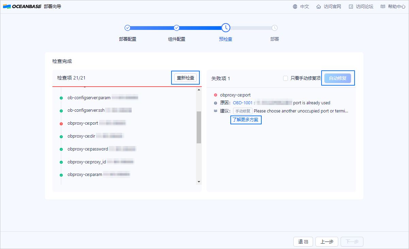Click 检查完成 status text
Image resolution: width=409 pixels, height=249 pixels.
coord(62,61)
